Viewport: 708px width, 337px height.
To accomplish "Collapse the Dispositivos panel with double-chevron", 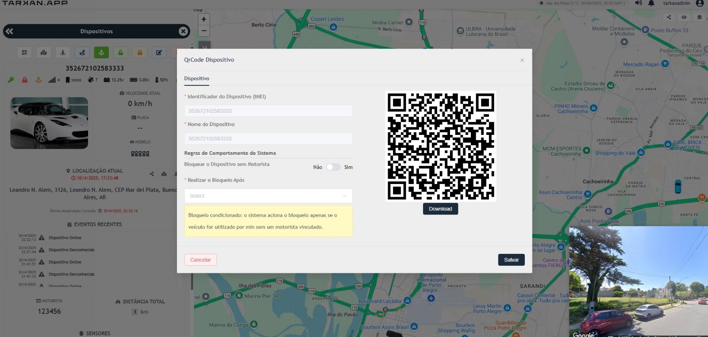I will [x=10, y=31].
